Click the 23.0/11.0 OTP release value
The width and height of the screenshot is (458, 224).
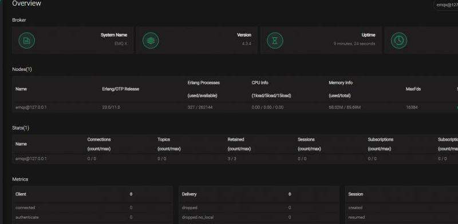click(x=111, y=107)
